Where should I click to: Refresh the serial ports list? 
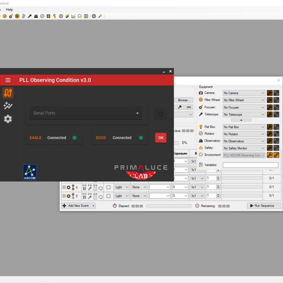(161, 114)
